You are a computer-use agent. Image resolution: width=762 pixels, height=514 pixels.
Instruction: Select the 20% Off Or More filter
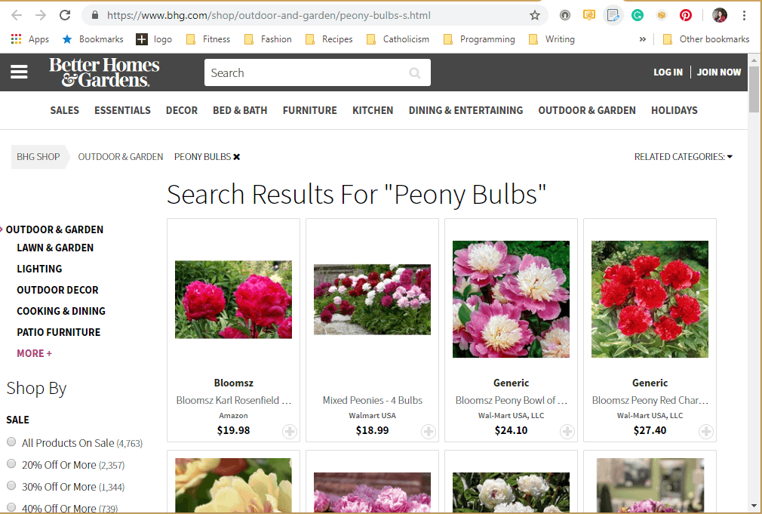click(11, 463)
